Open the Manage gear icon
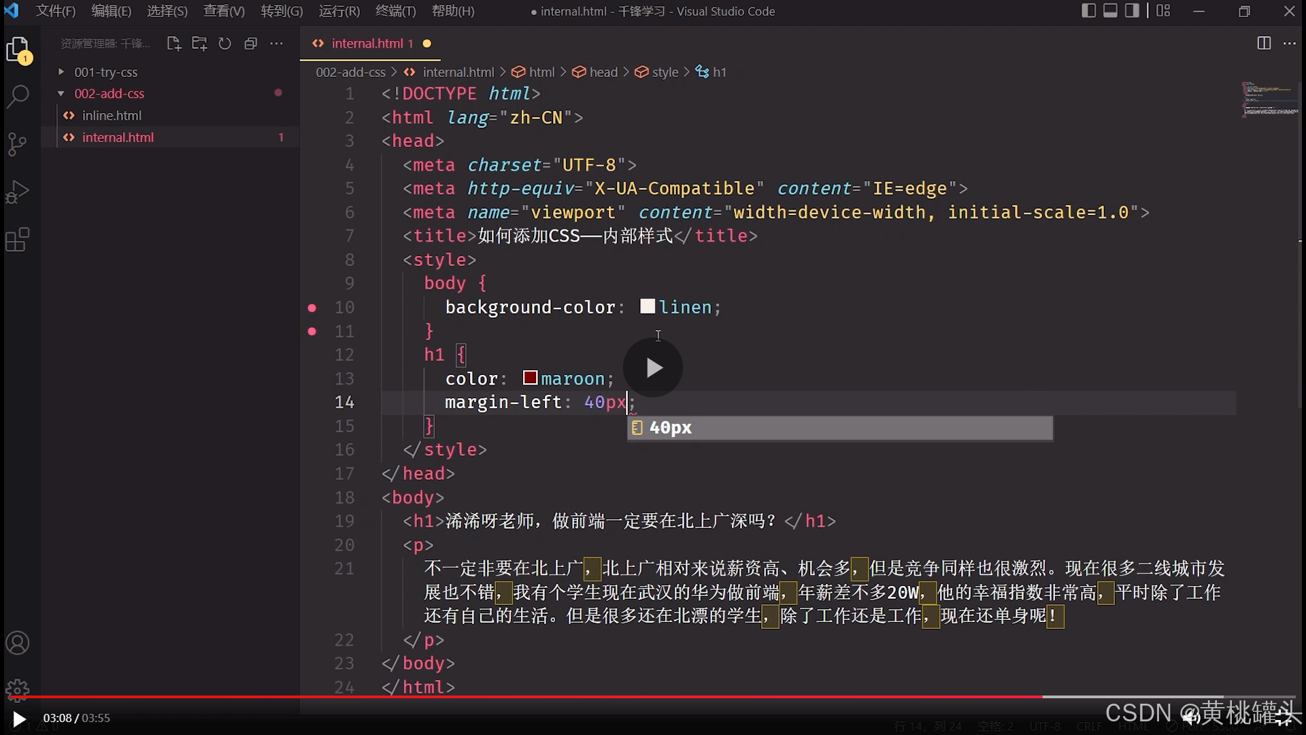This screenshot has width=1306, height=735. tap(18, 690)
